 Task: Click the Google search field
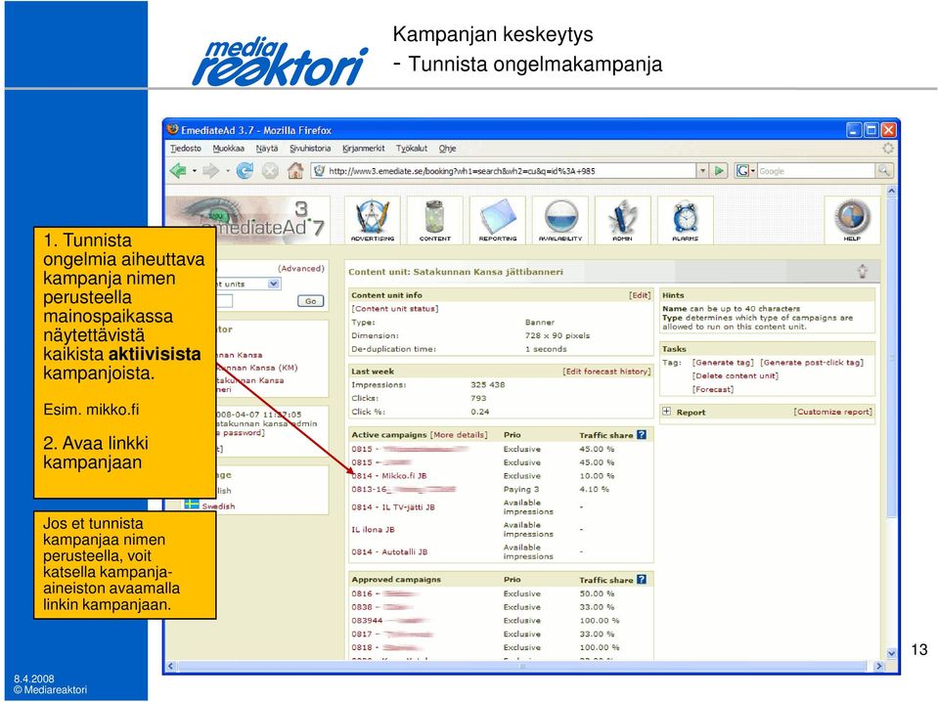coord(816,171)
